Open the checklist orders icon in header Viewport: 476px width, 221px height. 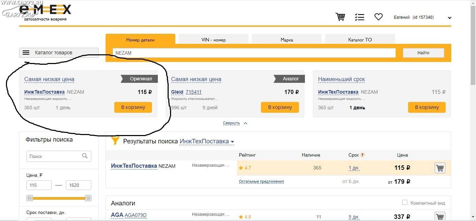tap(359, 17)
